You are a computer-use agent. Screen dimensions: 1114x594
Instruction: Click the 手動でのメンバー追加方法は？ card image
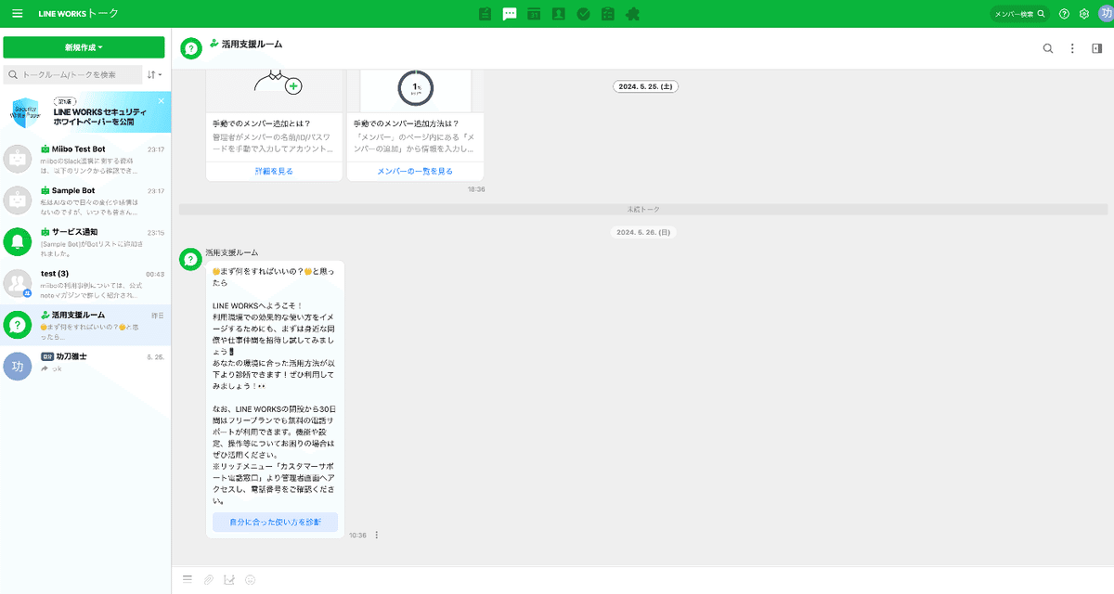point(415,90)
